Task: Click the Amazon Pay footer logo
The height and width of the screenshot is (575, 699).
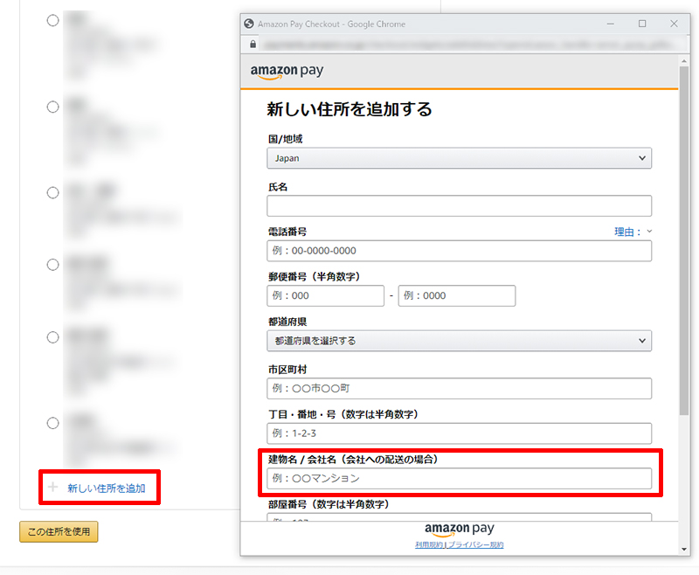Action: pos(460,529)
